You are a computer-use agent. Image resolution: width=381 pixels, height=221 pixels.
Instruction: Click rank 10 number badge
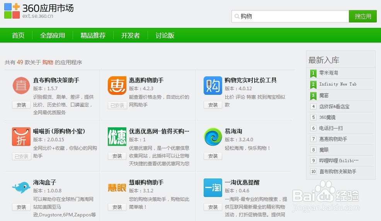(313, 171)
